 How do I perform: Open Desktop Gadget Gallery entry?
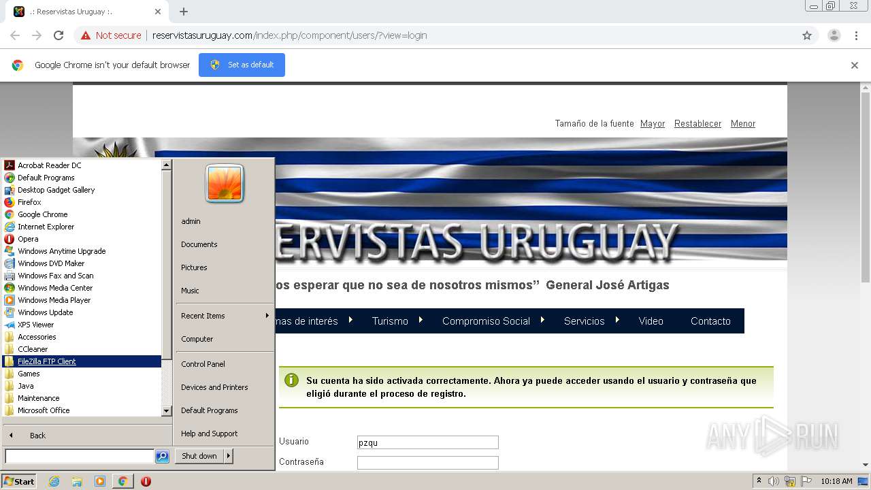click(x=56, y=190)
